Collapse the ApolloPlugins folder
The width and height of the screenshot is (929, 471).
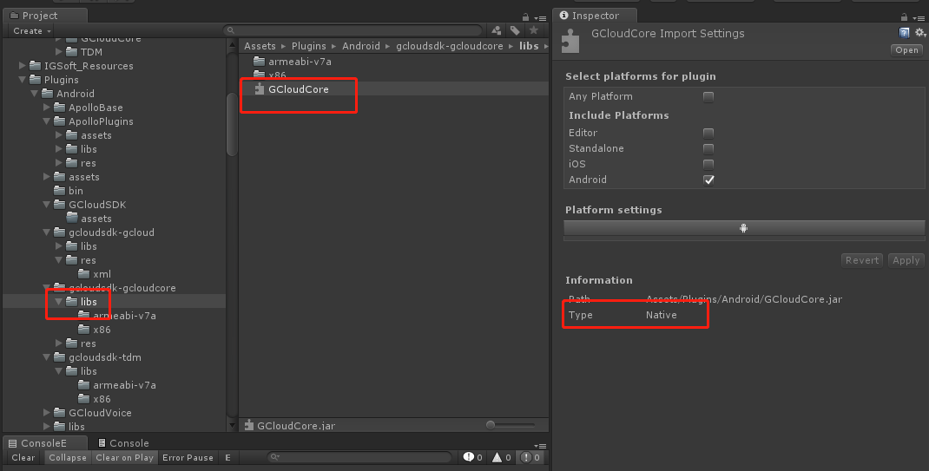click(47, 121)
